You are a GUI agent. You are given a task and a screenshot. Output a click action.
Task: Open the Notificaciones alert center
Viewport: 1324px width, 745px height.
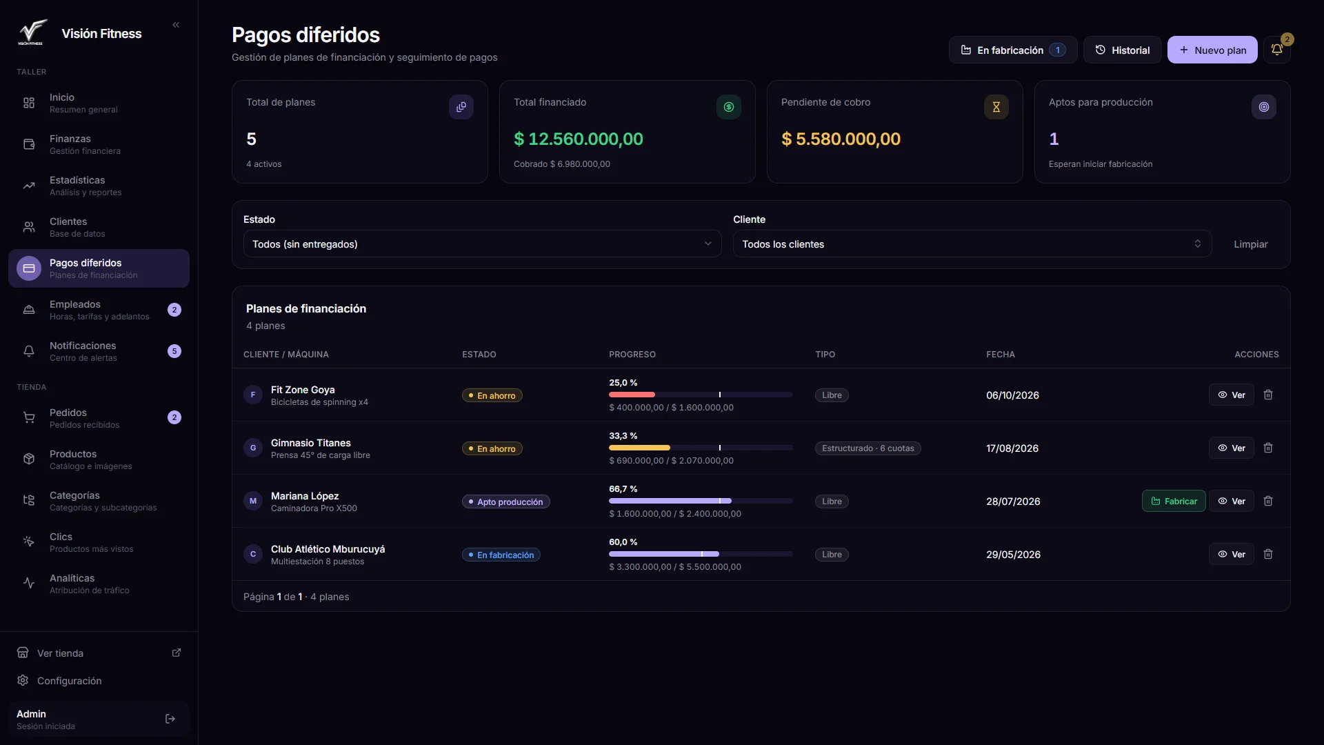[99, 351]
